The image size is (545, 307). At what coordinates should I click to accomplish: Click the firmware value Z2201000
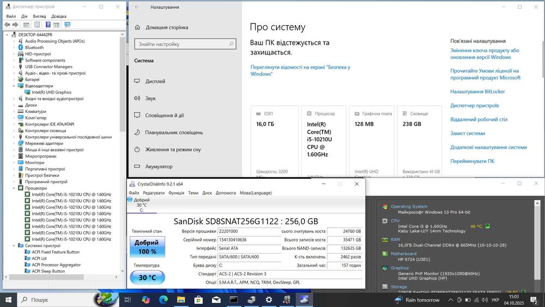(228, 231)
